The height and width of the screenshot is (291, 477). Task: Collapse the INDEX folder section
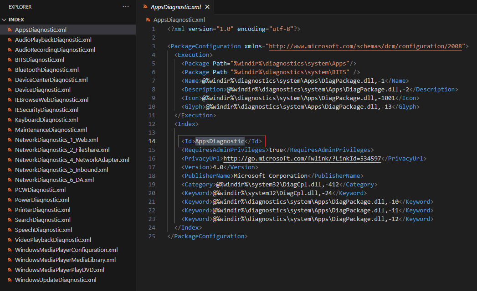tap(5, 20)
